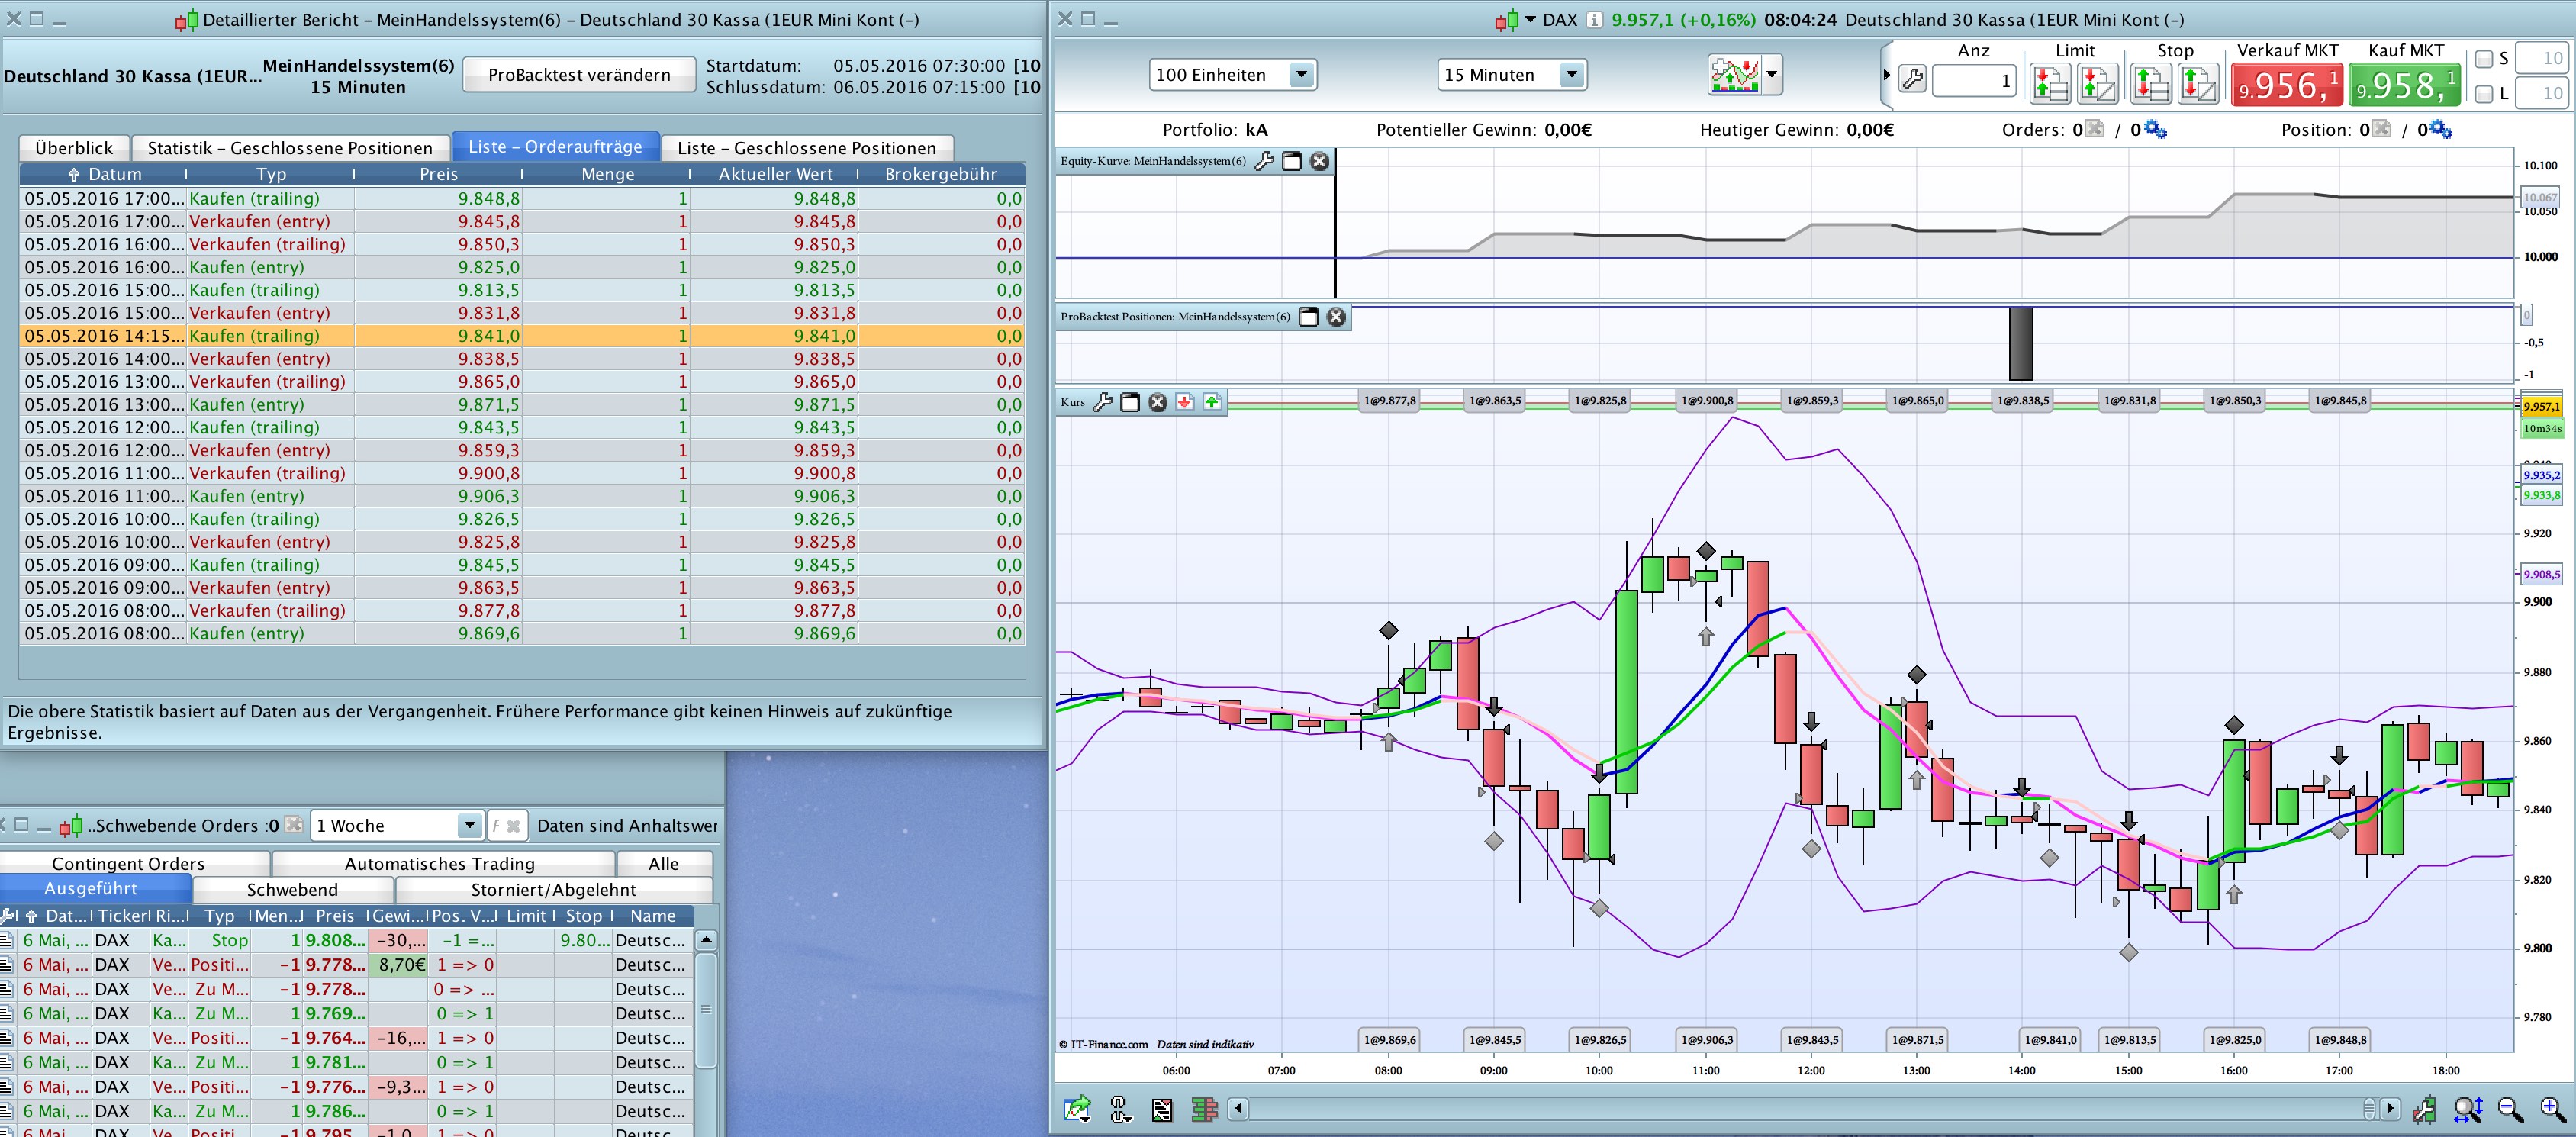This screenshot has width=2576, height=1137.
Task: Click the red down-arrow icon in Kurs panel
Action: click(1185, 402)
